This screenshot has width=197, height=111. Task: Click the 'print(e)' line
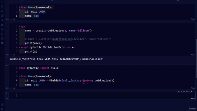[31, 51]
